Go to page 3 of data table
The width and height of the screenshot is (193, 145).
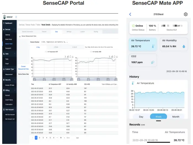[x=43, y=138]
